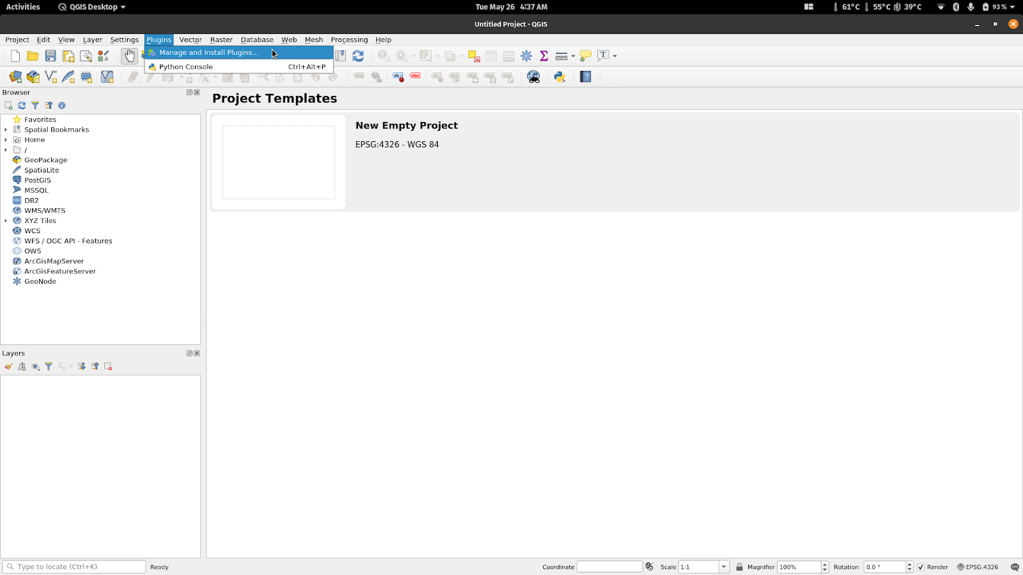Open the Vector menu
Image resolution: width=1023 pixels, height=575 pixels.
tap(191, 40)
